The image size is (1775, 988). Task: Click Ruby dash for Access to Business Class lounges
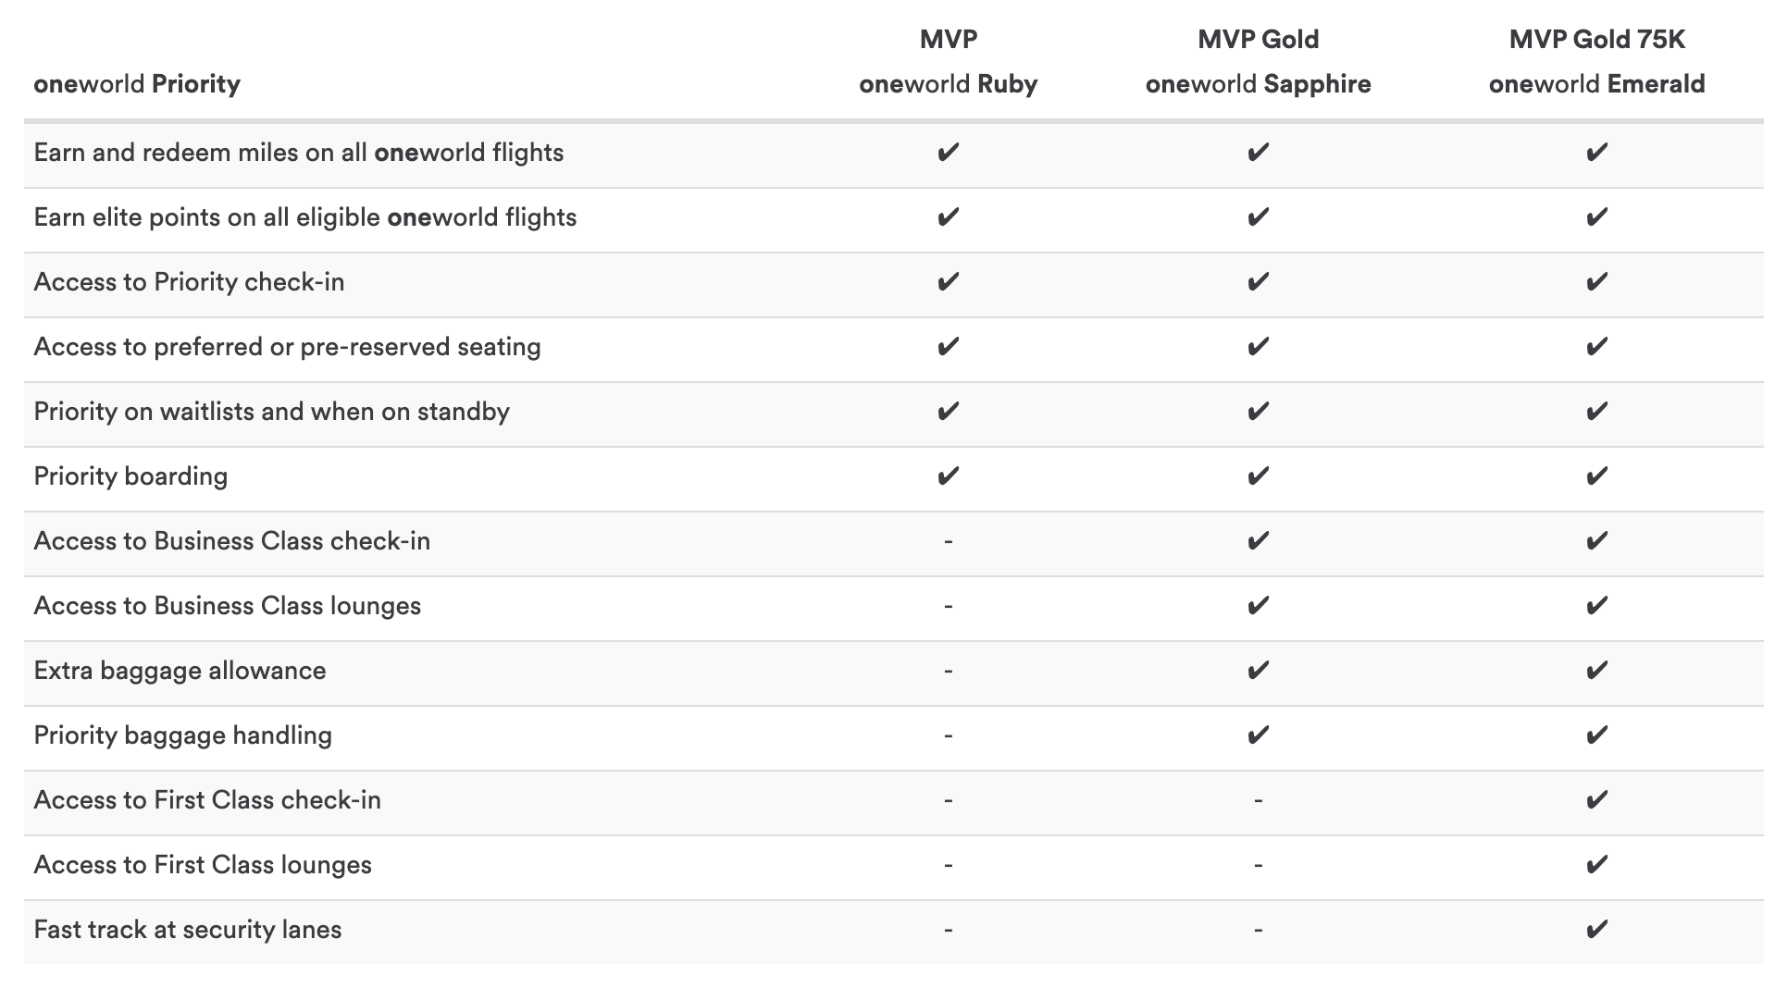pos(948,606)
